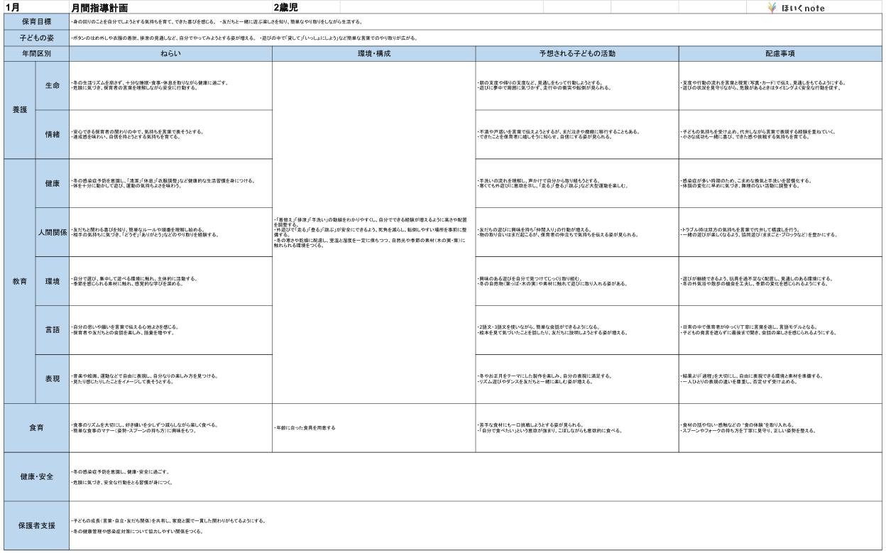Image resolution: width=886 pixels, height=553 pixels.
Task: Click the ほいくnote logo icon
Action: tap(774, 9)
